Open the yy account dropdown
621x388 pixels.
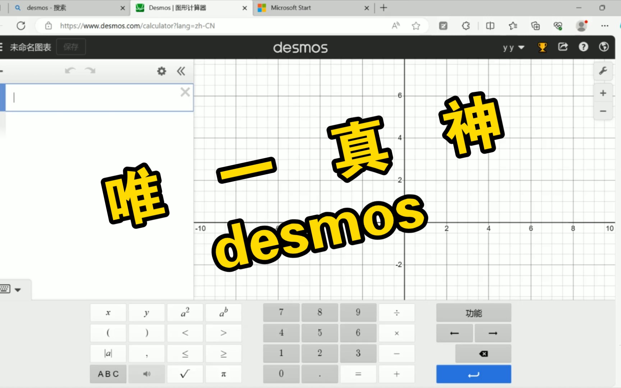click(x=514, y=47)
